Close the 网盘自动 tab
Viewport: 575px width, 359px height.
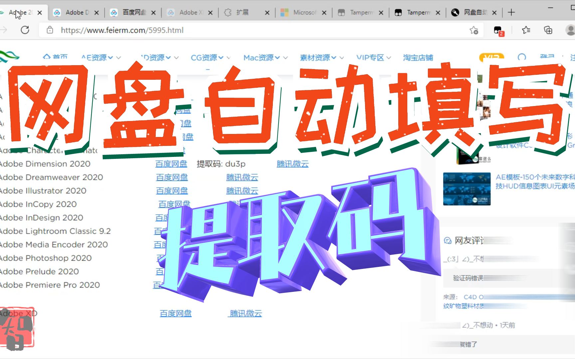click(494, 13)
